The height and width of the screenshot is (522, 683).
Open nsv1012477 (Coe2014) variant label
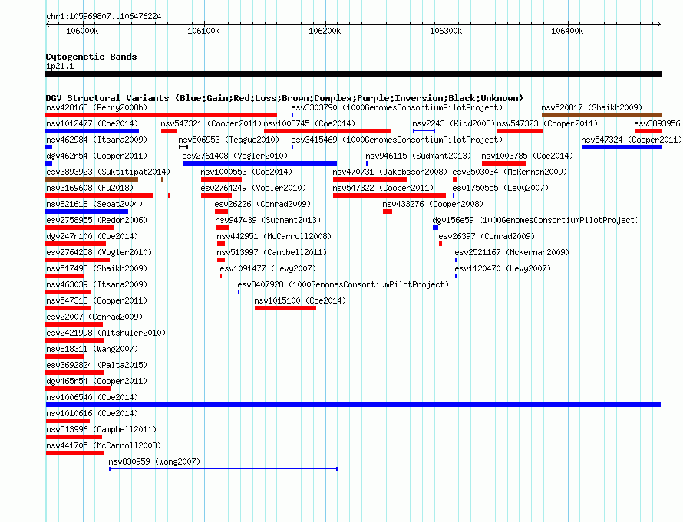92,123
